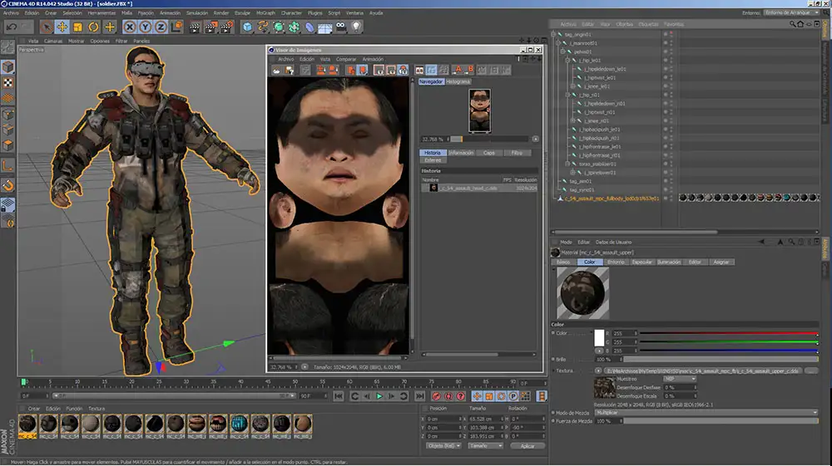
Task: Click the image viewer history row entry
Action: (x=479, y=188)
